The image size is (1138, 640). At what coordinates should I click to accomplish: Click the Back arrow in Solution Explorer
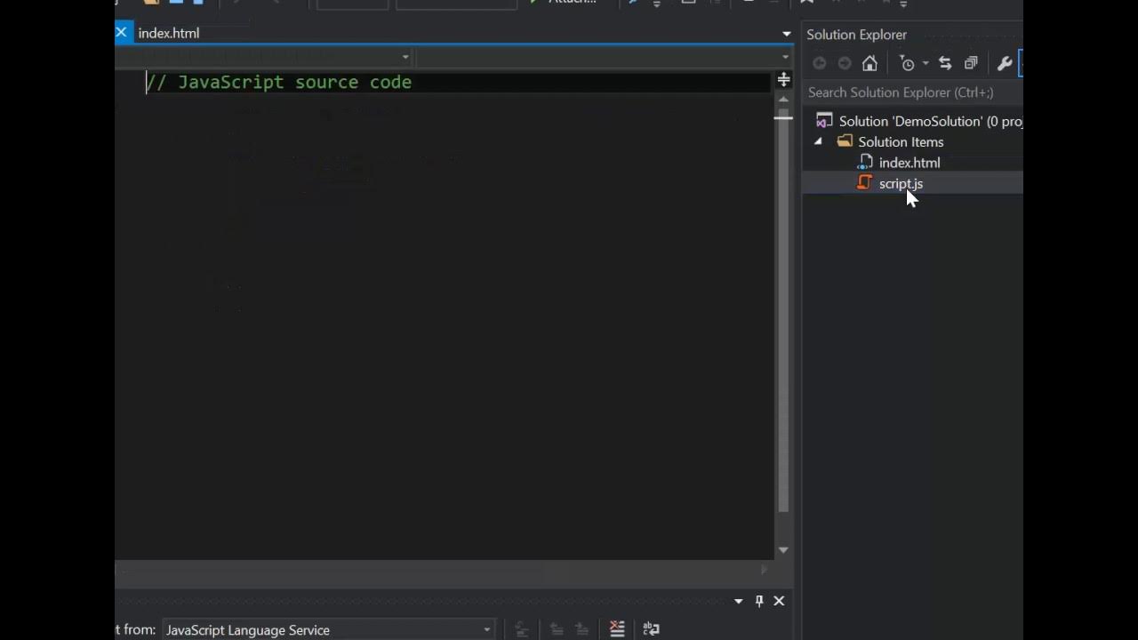[x=820, y=63]
